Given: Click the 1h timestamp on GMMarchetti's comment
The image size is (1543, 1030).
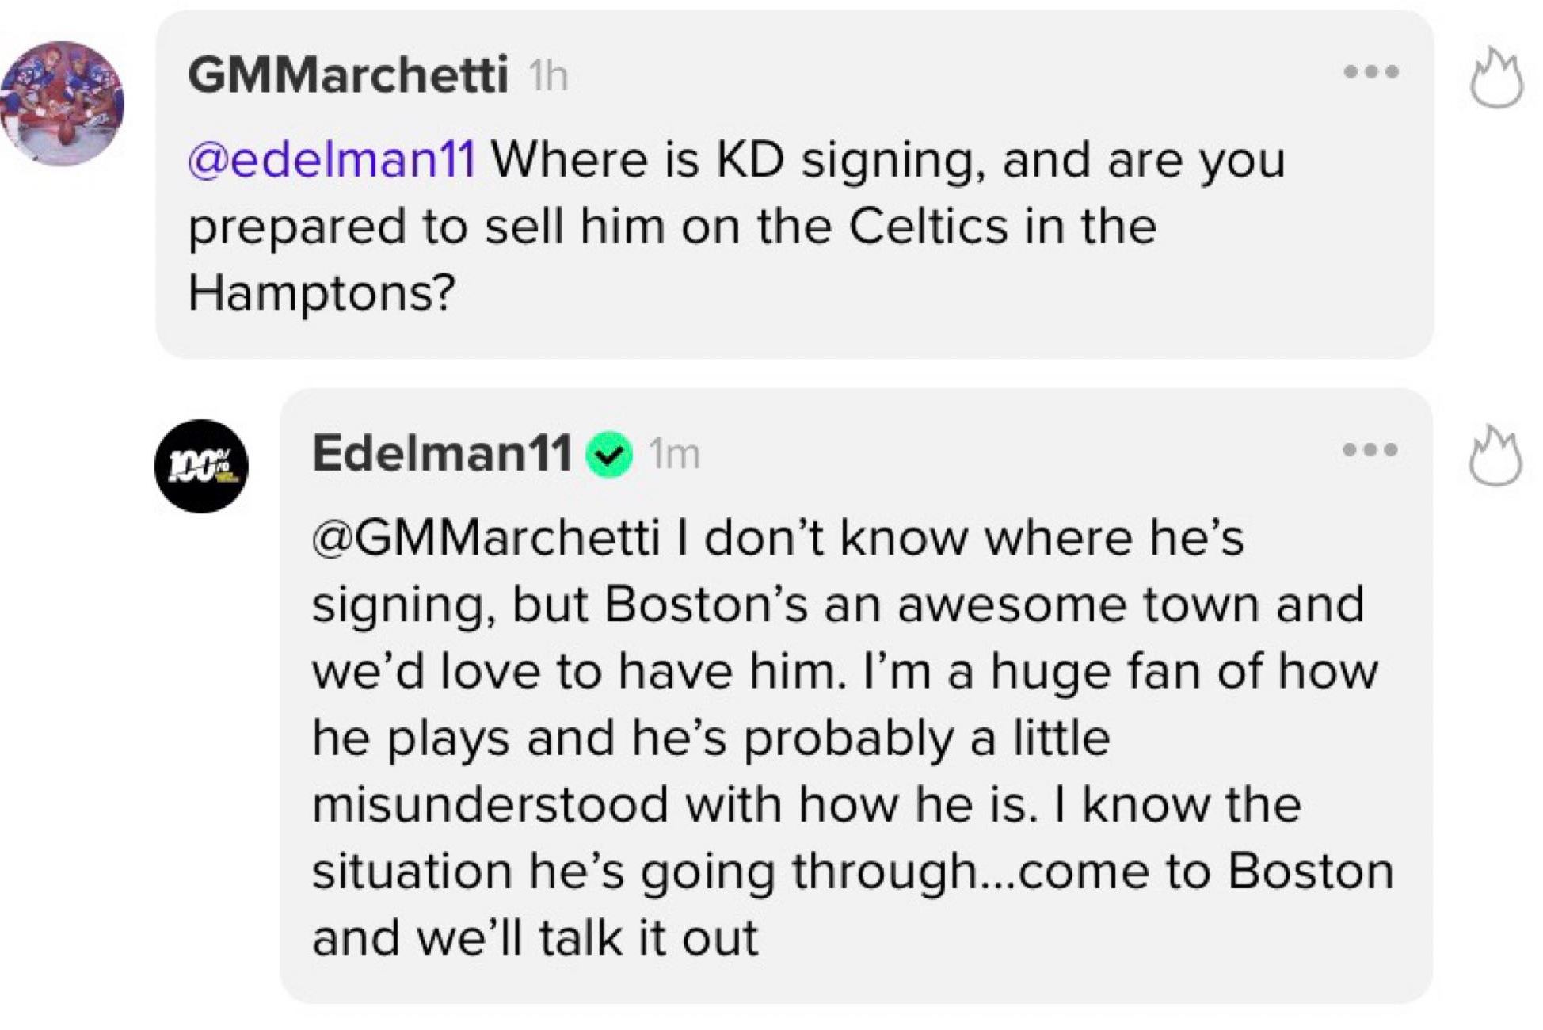Looking at the screenshot, I should 548,77.
